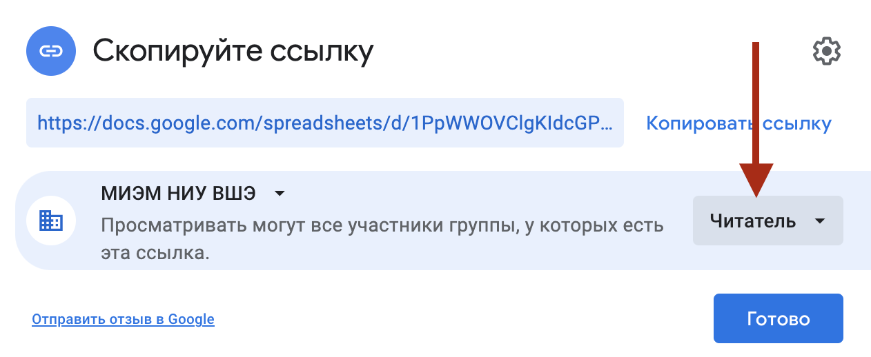Open the Читатель role dropdown

tap(767, 221)
